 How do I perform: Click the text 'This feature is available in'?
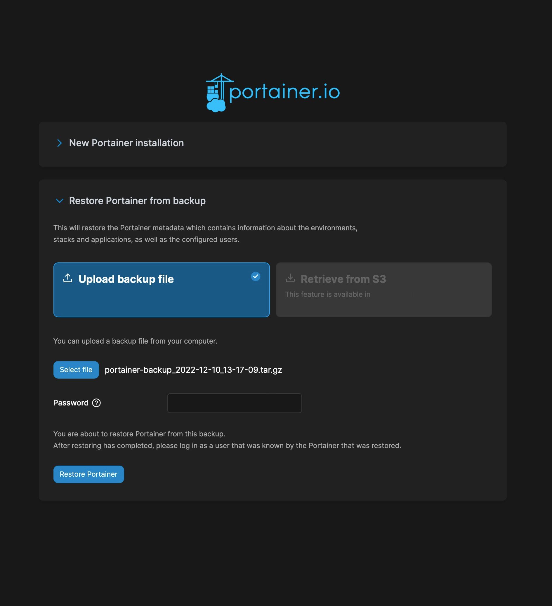(x=328, y=294)
